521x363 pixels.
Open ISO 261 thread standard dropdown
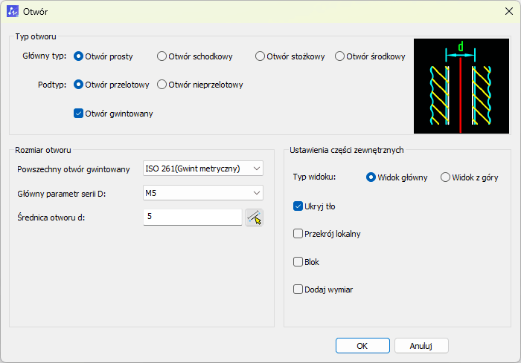tap(203, 169)
